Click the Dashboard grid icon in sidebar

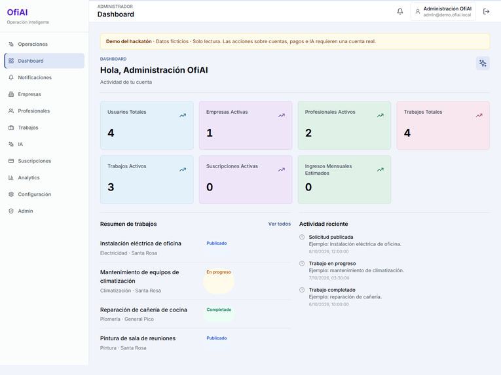pos(11,61)
